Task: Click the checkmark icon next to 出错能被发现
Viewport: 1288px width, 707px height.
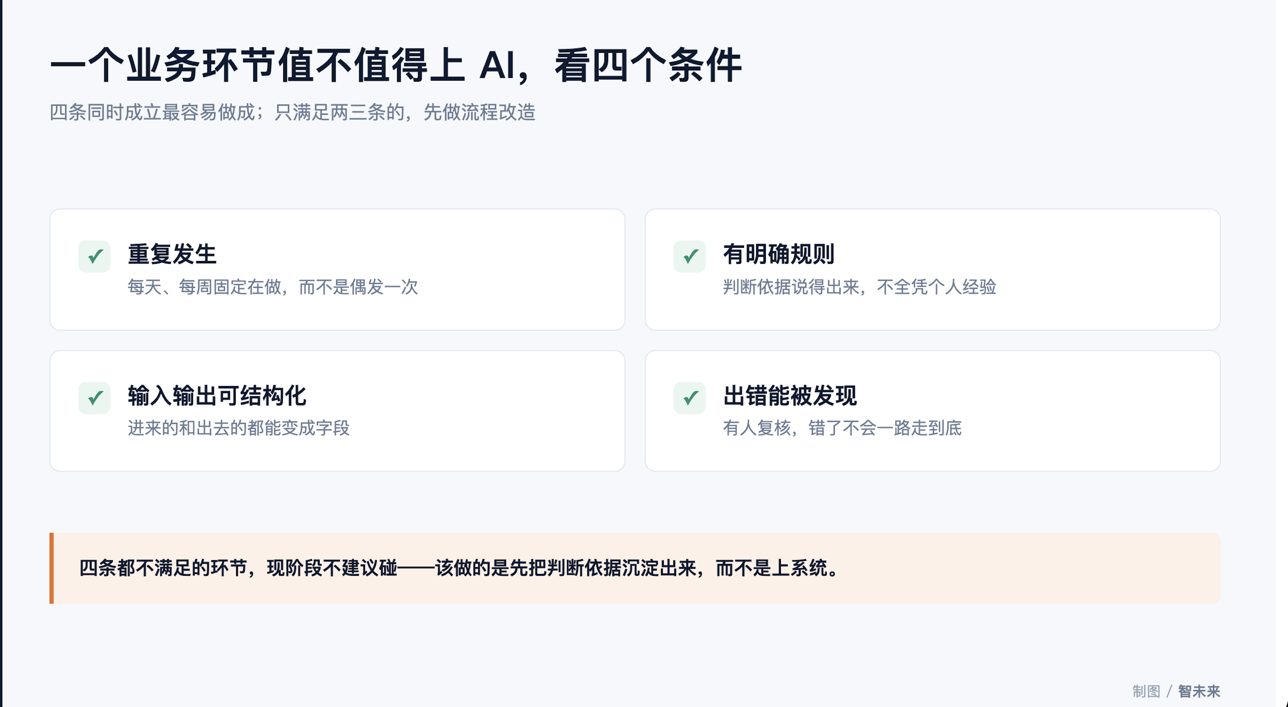Action: [689, 398]
